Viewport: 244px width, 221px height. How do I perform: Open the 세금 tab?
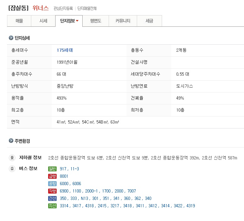[x=149, y=21]
